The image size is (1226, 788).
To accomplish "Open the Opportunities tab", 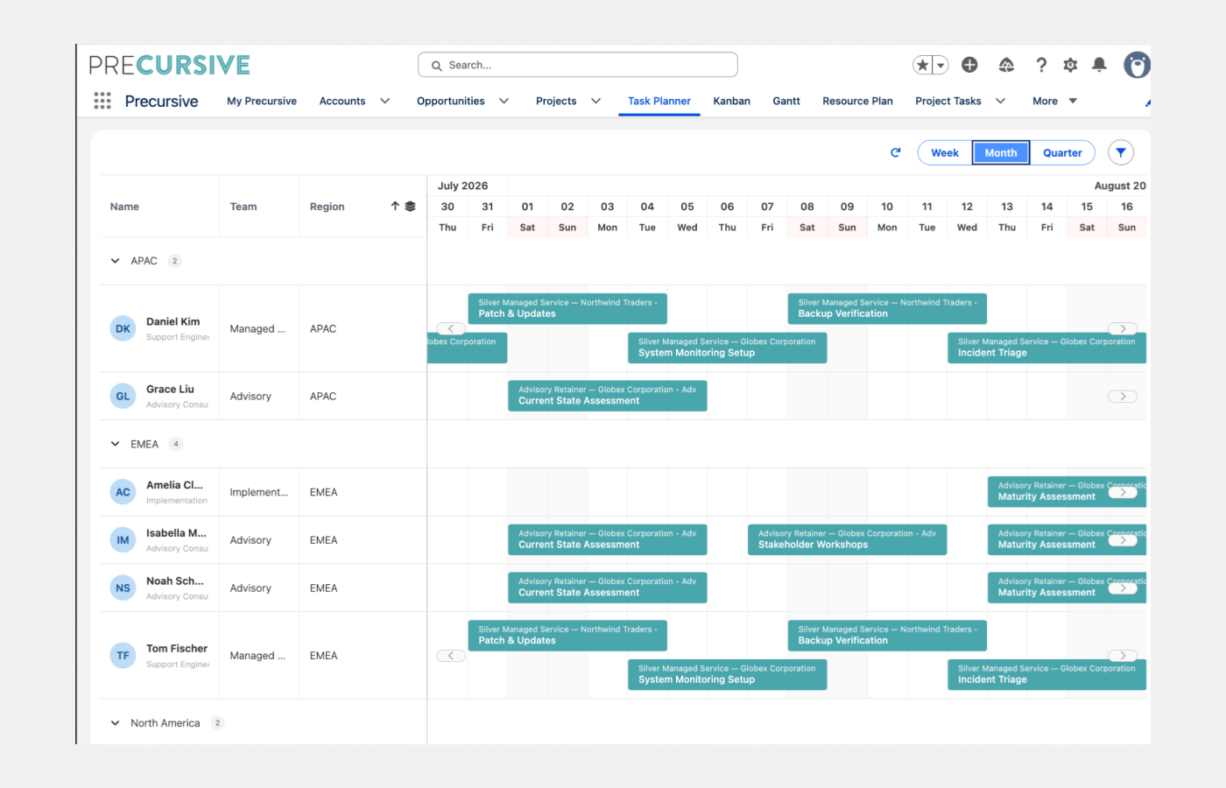I will tap(451, 101).
